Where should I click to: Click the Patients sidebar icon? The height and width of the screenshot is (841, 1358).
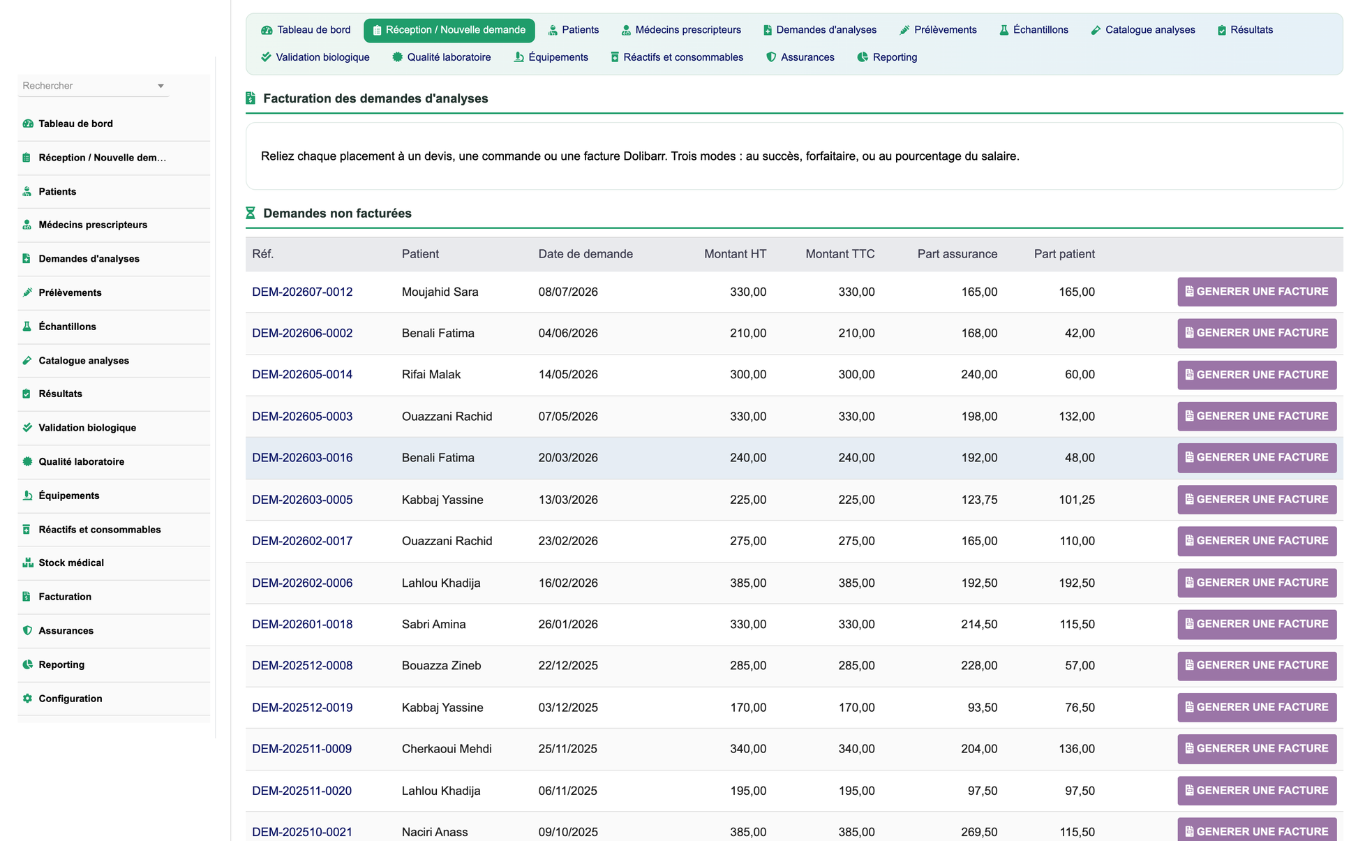27,191
